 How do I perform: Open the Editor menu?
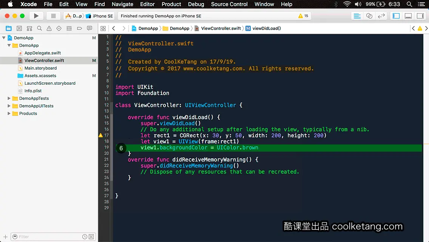point(147,4)
